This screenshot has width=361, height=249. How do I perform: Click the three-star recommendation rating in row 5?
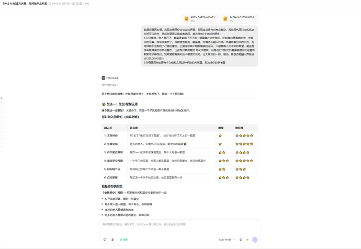[x=241, y=169]
